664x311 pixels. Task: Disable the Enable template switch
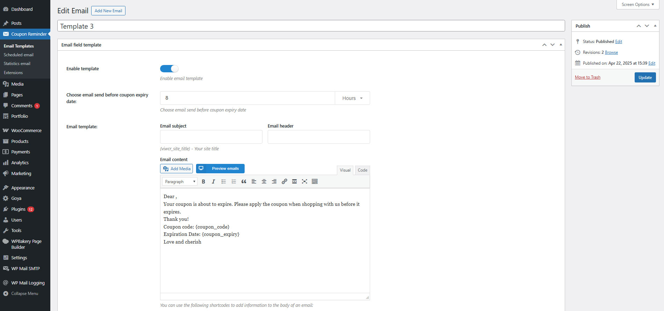169,68
